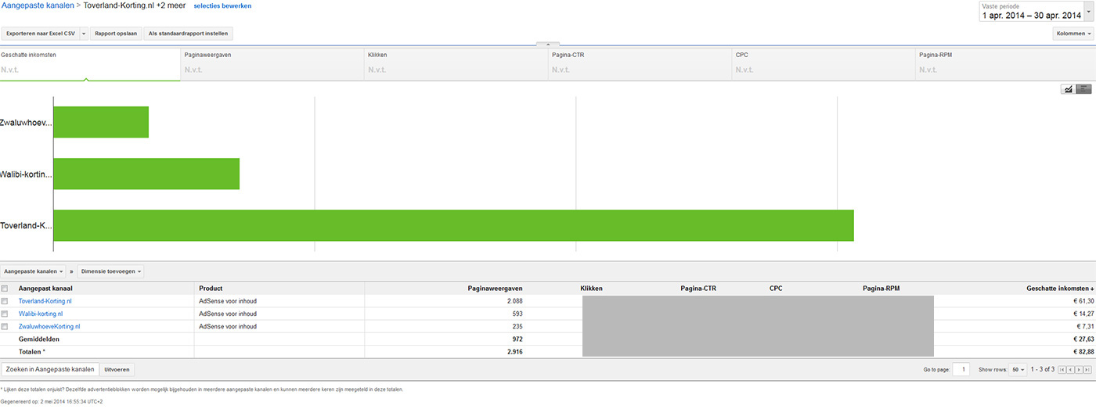Click the Totalen row label
The image size is (1096, 409).
(32, 352)
